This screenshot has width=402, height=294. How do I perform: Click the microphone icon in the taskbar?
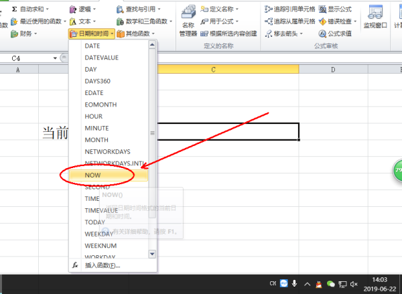(x=295, y=284)
